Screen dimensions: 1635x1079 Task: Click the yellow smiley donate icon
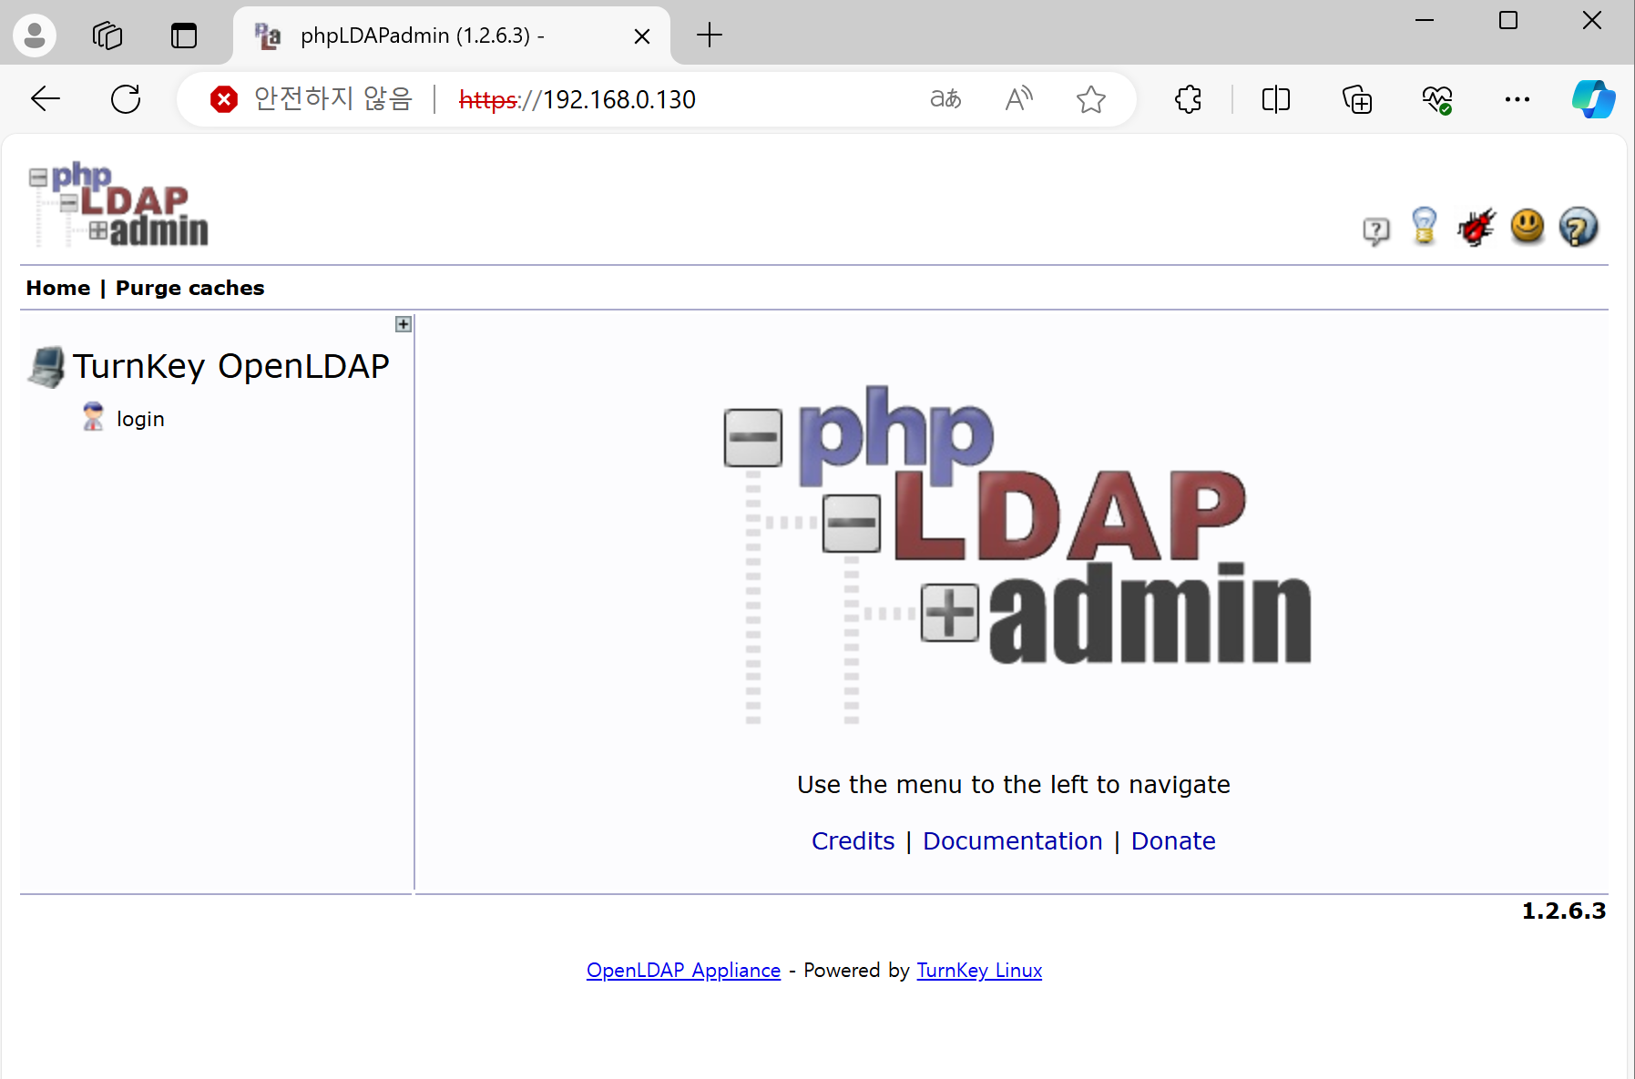(x=1528, y=227)
